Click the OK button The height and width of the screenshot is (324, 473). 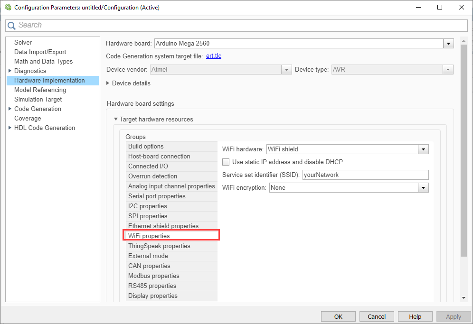338,316
